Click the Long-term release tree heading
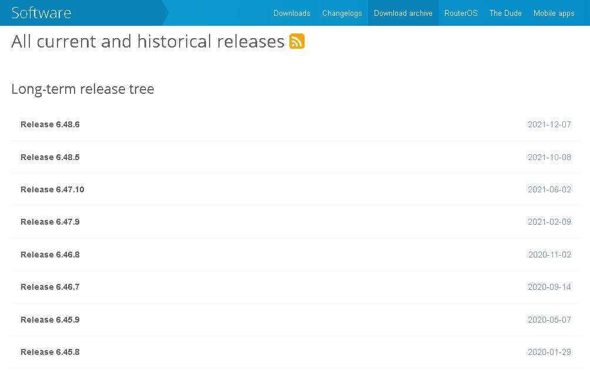Viewport: 590px width, 373px height. coord(83,89)
